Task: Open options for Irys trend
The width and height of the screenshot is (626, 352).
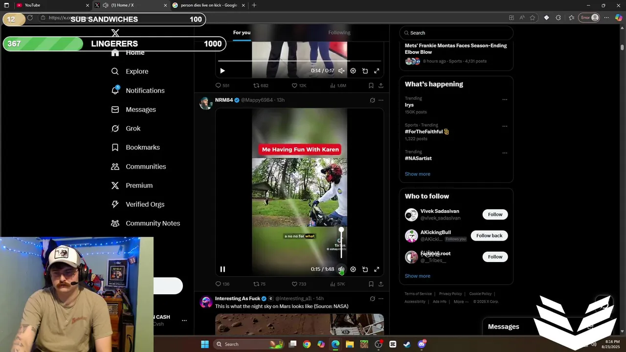Action: click(505, 99)
